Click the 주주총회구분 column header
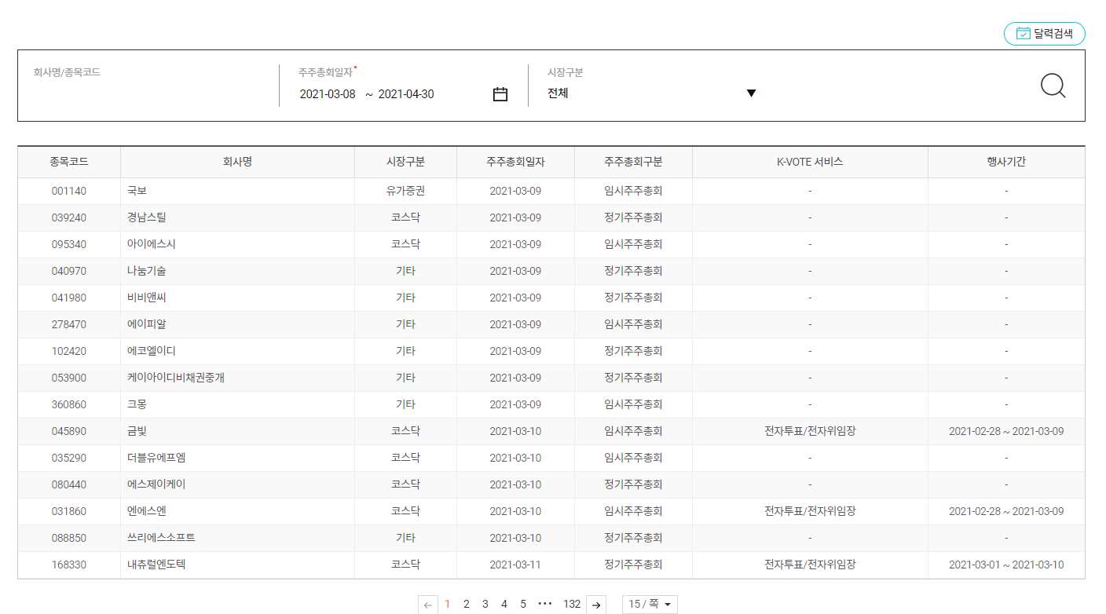1106x614 pixels. (633, 162)
